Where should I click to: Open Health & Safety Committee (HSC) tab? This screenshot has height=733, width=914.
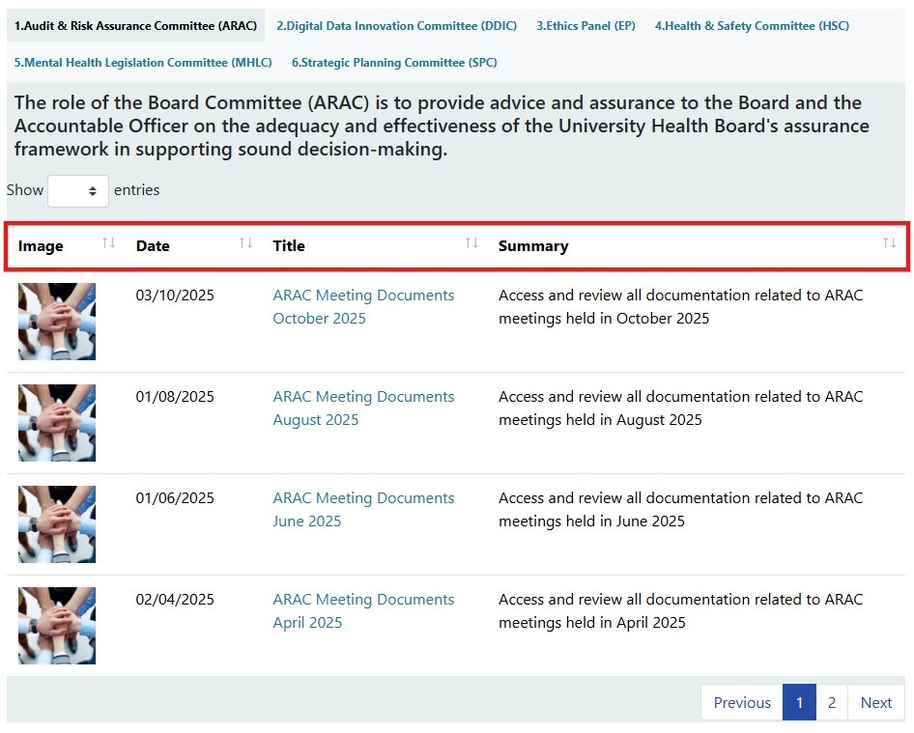pyautogui.click(x=752, y=26)
